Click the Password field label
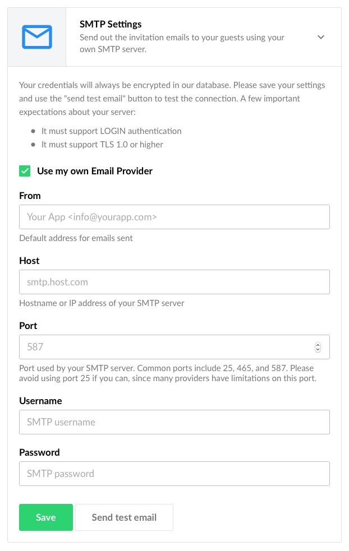Screen dimensions: 349x551 tap(39, 452)
